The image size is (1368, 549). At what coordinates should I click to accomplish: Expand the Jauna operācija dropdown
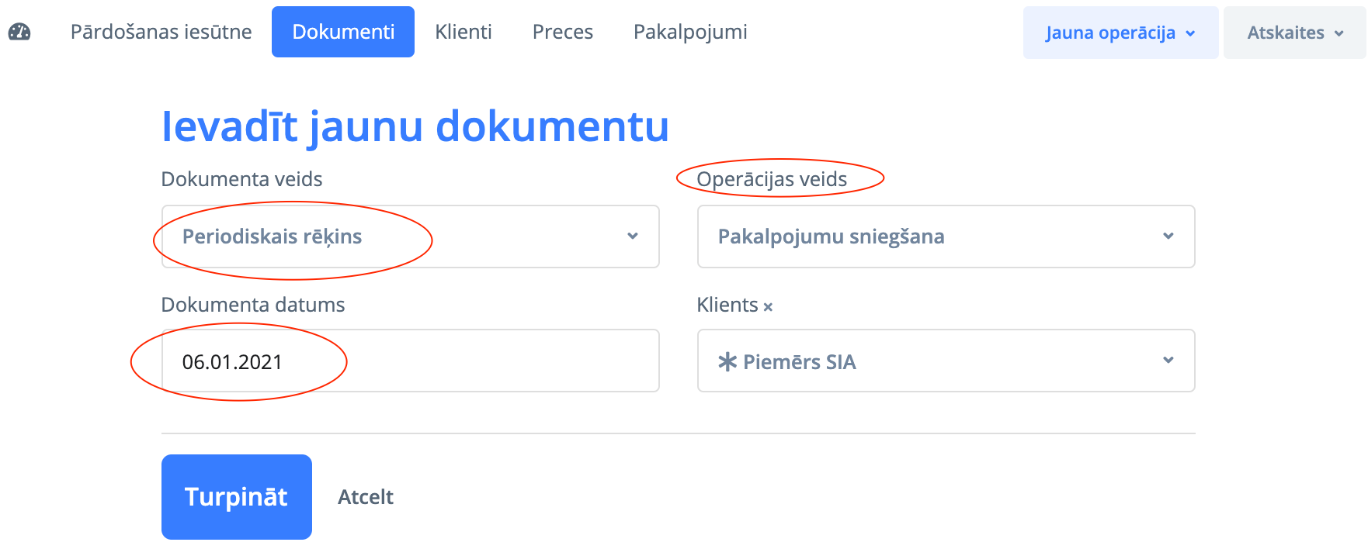[x=1120, y=33]
